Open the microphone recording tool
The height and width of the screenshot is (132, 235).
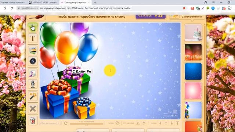33,84
